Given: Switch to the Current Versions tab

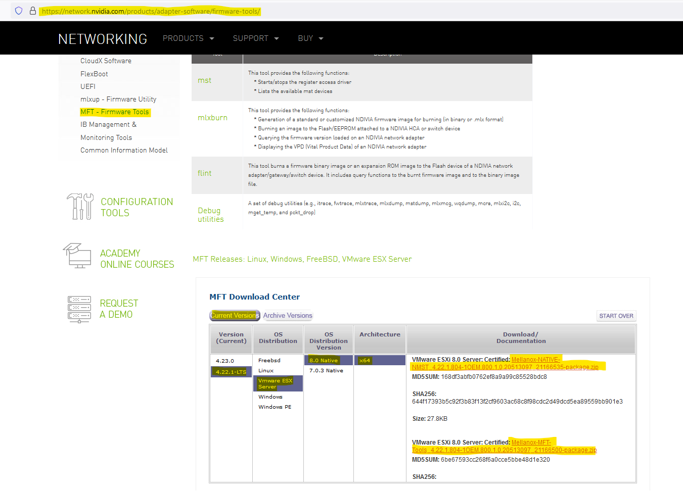Looking at the screenshot, I should click(x=235, y=315).
